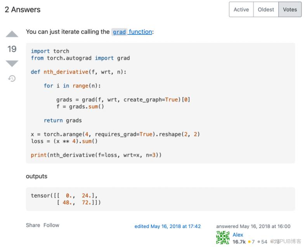Image resolution: width=305 pixels, height=247 pixels.
Task: Open Alex's user profile link
Action: coord(238,235)
